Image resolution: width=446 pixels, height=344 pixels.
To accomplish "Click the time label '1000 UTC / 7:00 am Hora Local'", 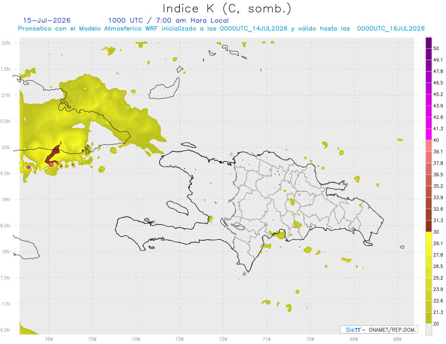I will [x=168, y=20].
